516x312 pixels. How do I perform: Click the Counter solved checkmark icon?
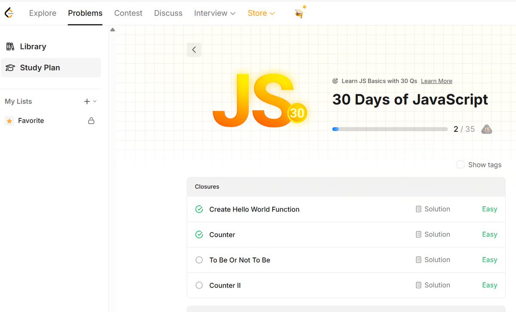click(199, 235)
